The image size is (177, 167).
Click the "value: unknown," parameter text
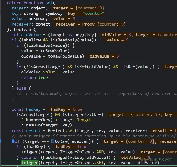tap(30, 19)
